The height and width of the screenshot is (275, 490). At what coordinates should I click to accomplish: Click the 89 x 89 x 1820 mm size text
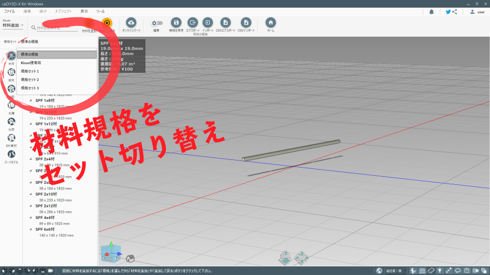pos(55,224)
